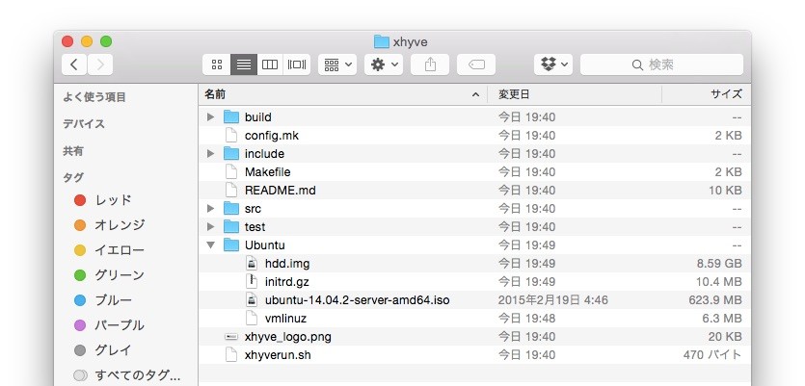Switch to column view
The image size is (805, 386).
point(270,64)
